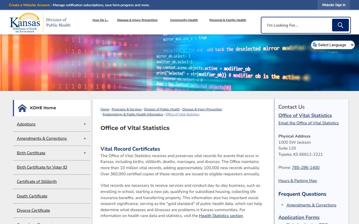Open Certificate of Stillbirth link

click(37, 181)
